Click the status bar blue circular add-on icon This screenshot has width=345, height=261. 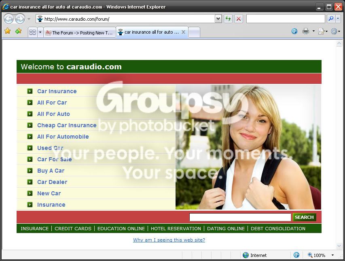click(296, 255)
